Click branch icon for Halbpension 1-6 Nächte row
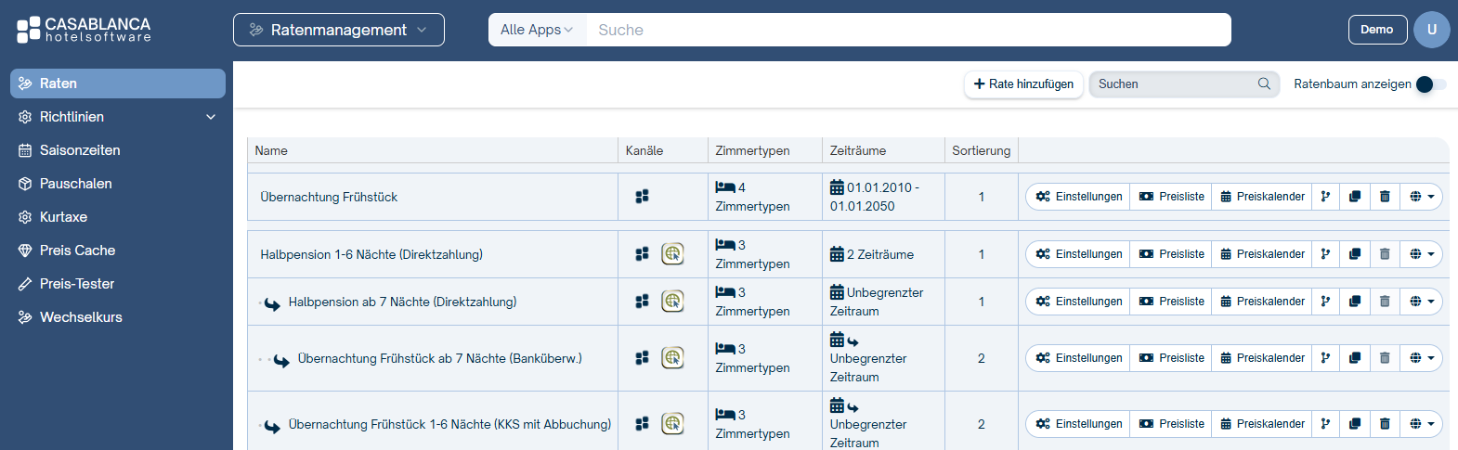This screenshot has height=450, width=1458. pos(1325,254)
